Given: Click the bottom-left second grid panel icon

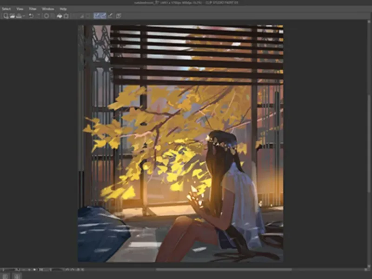Looking at the screenshot, I should pos(17,276).
